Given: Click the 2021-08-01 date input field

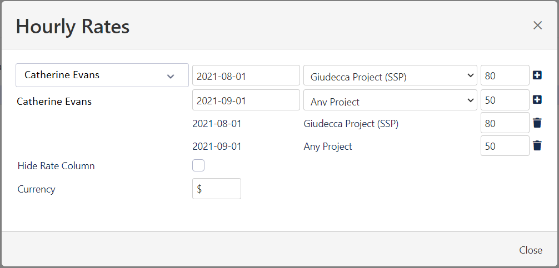Looking at the screenshot, I should [246, 75].
